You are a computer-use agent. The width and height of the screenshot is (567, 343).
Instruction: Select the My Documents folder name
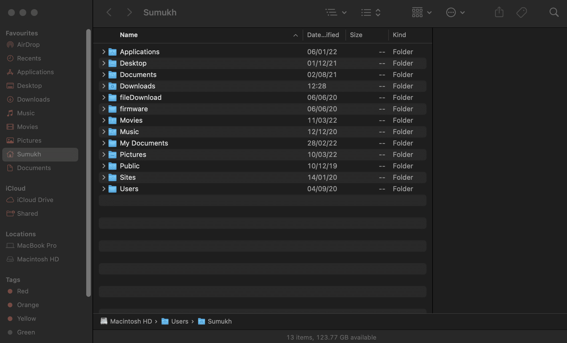click(144, 143)
